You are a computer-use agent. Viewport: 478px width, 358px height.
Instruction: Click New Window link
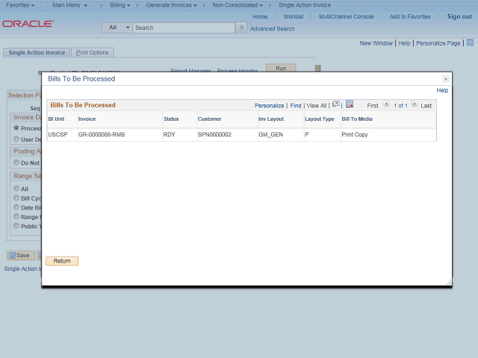click(376, 43)
